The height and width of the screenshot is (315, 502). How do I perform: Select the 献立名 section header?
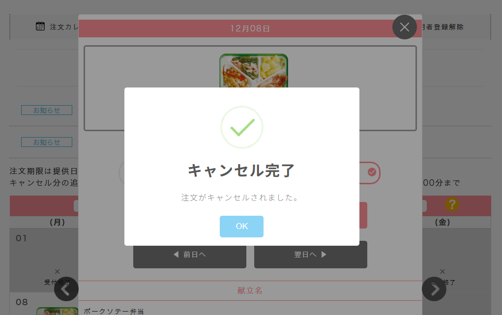tap(250, 290)
